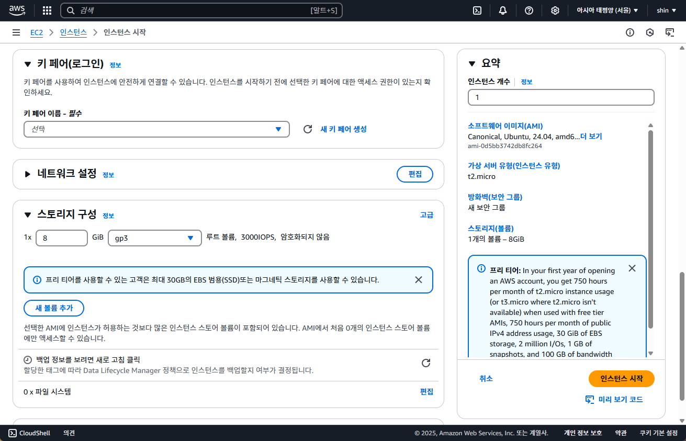686x441 pixels.
Task: Click the clock icon beside backup info
Action: pyautogui.click(x=28, y=360)
